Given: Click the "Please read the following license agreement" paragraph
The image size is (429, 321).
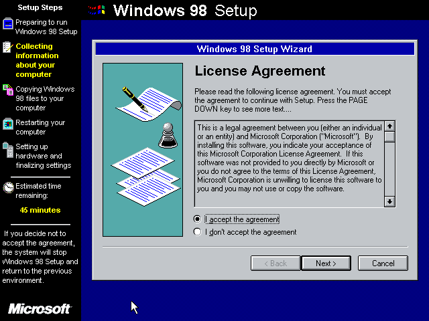Looking at the screenshot, I should click(x=293, y=100).
